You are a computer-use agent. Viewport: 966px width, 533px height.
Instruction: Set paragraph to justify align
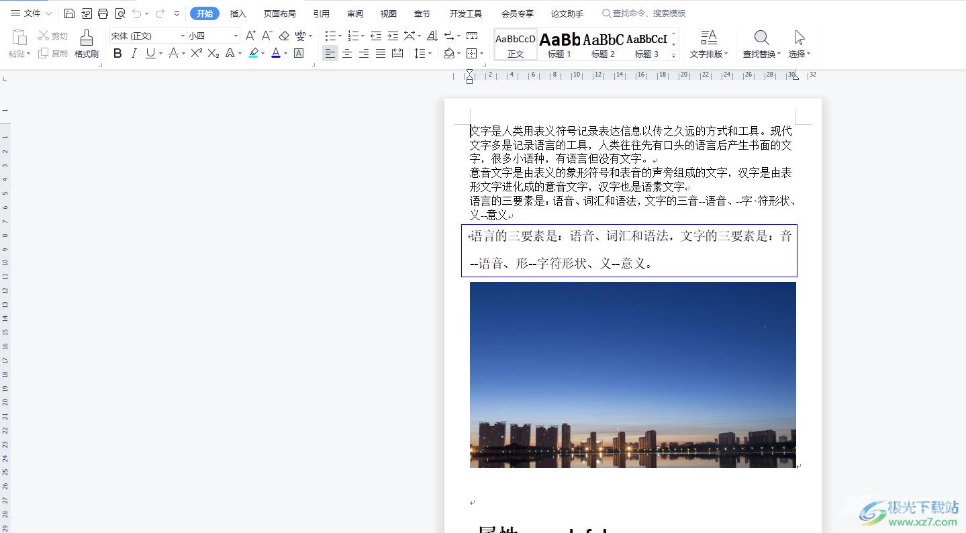[x=381, y=53]
